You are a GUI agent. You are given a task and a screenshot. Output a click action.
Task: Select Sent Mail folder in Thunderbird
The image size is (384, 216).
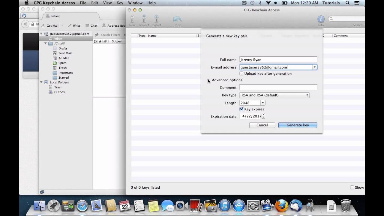[x=65, y=53]
